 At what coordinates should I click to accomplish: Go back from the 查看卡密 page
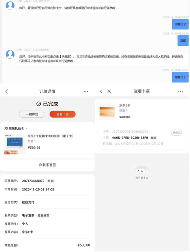point(101,91)
